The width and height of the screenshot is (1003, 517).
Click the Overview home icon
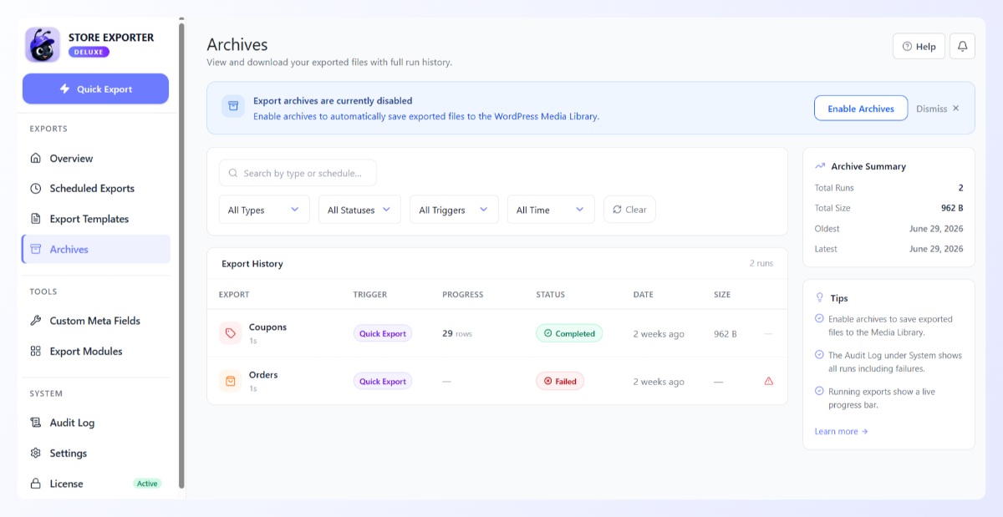click(35, 159)
